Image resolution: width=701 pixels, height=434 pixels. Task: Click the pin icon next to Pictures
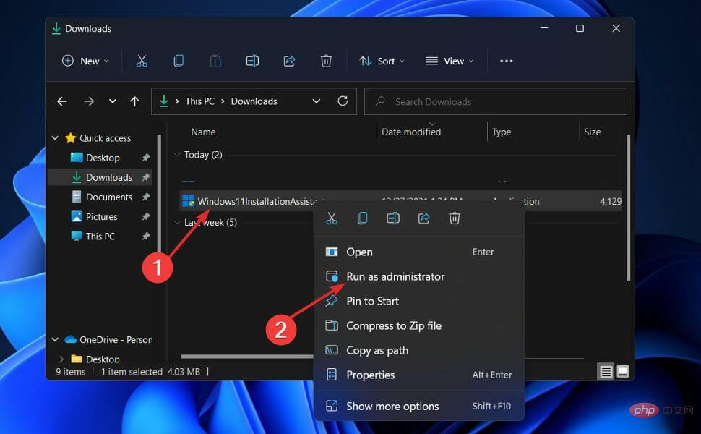click(146, 216)
